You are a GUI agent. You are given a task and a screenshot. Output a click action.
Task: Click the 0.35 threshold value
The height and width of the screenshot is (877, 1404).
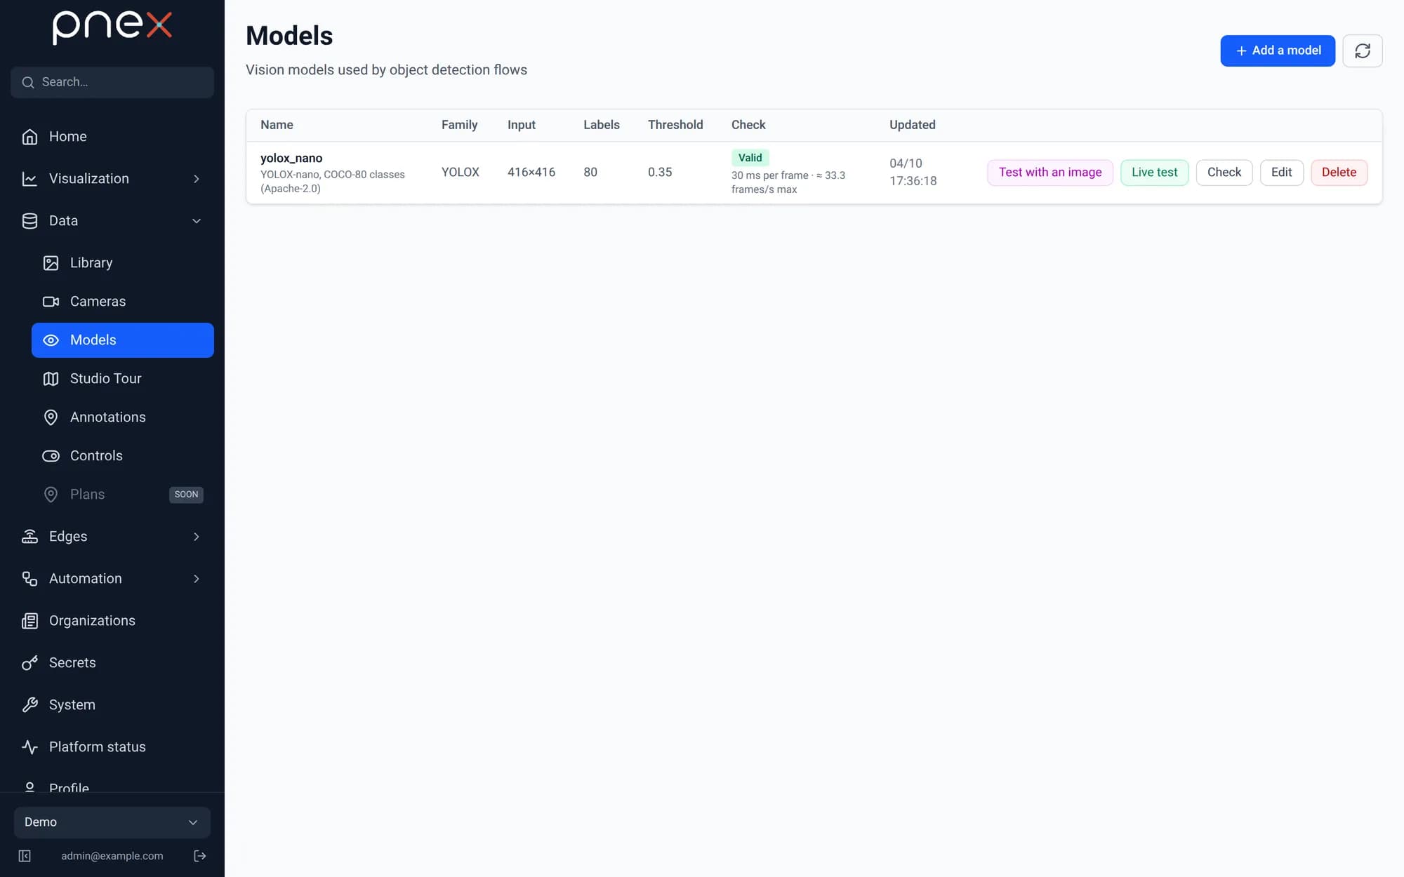[x=660, y=173]
